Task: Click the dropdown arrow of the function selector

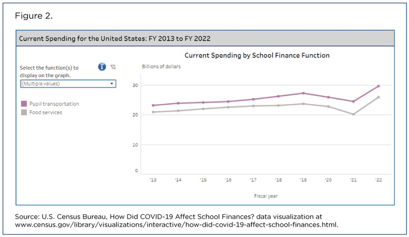Action: [112, 84]
